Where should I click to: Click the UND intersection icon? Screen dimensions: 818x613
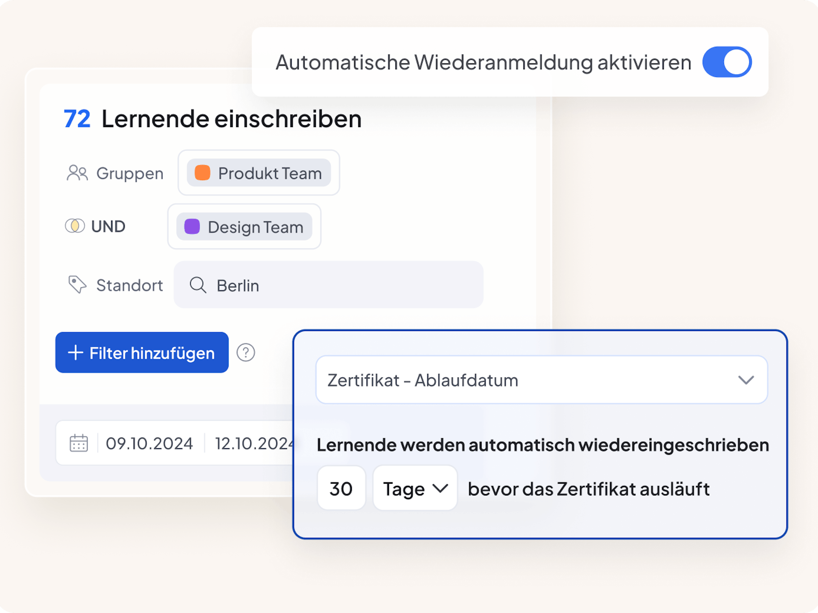click(x=75, y=226)
